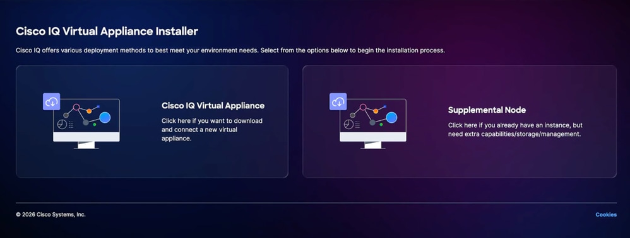Open the Cookies link in footer
This screenshot has width=630, height=238.
(606, 215)
